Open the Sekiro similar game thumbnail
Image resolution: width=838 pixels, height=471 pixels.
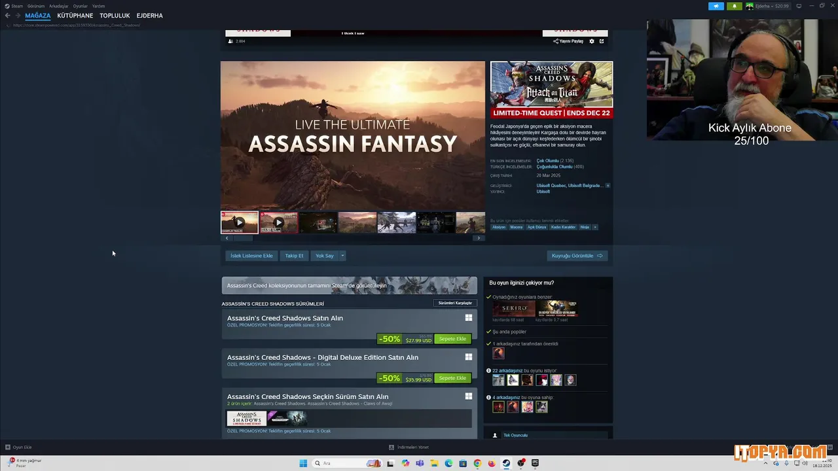click(514, 309)
